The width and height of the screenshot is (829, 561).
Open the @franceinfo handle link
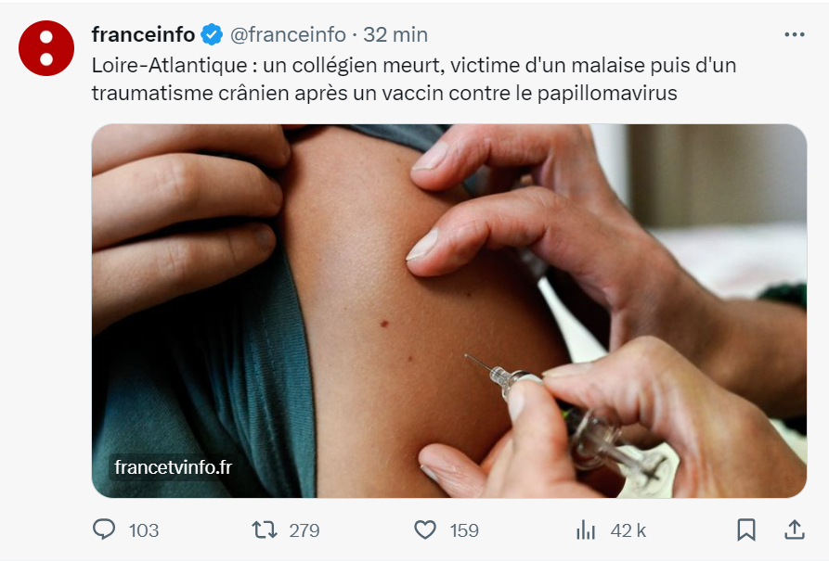pos(288,35)
